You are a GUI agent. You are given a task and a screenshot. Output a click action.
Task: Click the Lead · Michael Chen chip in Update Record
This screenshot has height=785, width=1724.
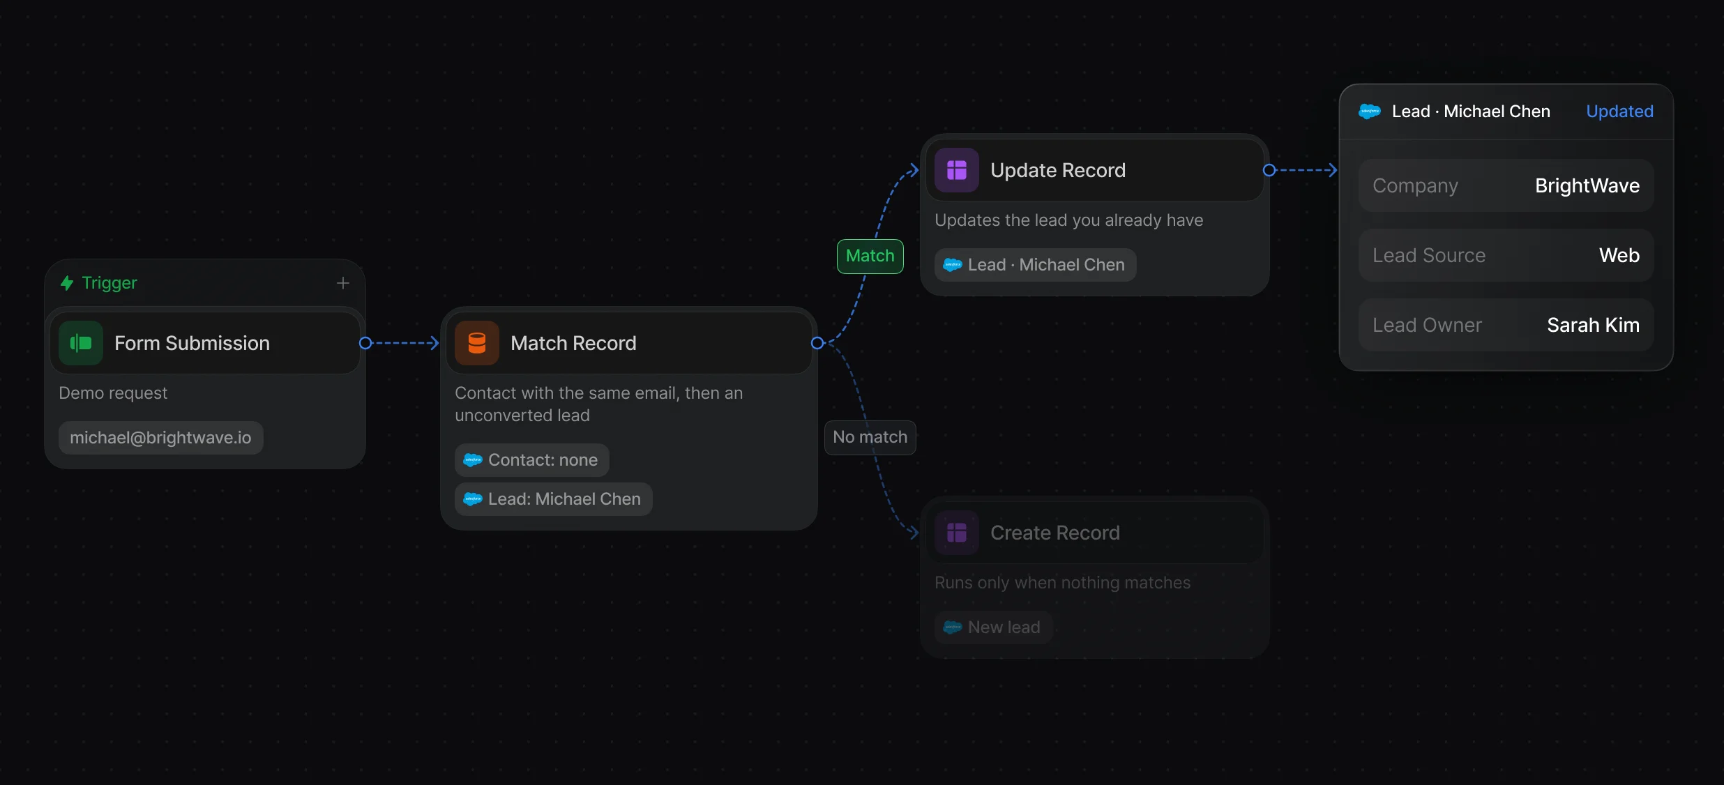[x=1035, y=265]
